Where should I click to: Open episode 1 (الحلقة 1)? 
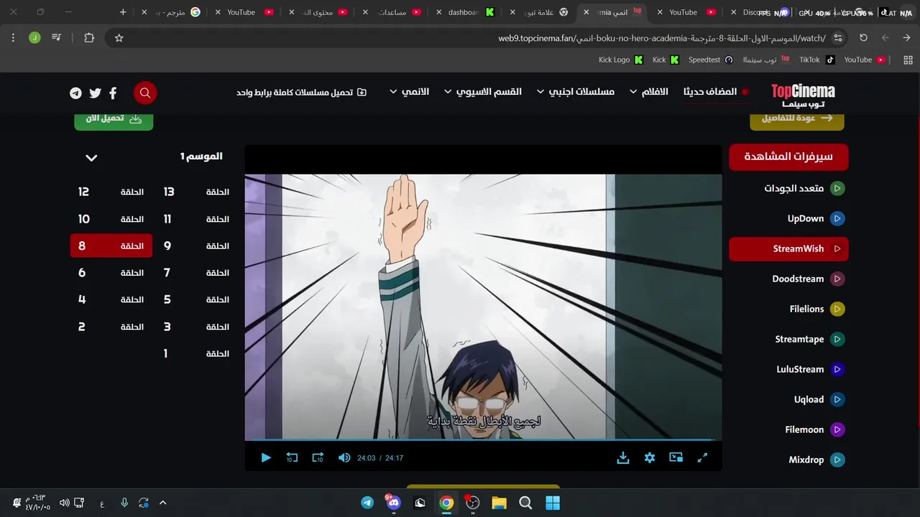196,353
